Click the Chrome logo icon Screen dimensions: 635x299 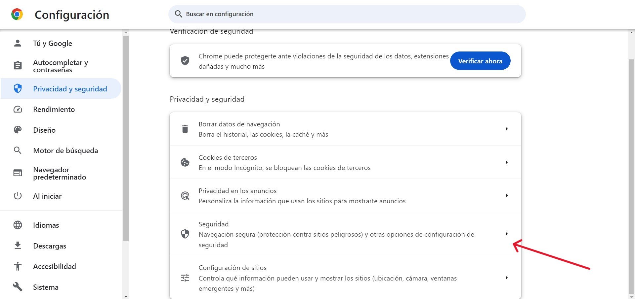(x=17, y=15)
